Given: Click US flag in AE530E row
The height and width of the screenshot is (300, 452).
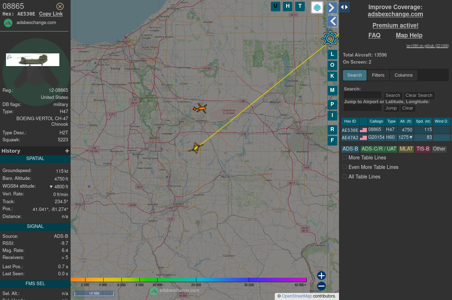Looking at the screenshot, I should pyautogui.click(x=363, y=130).
